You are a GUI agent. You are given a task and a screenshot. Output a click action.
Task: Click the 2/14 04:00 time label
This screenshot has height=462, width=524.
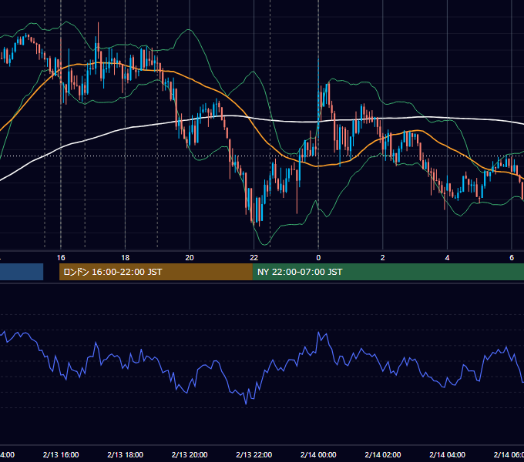(x=447, y=454)
